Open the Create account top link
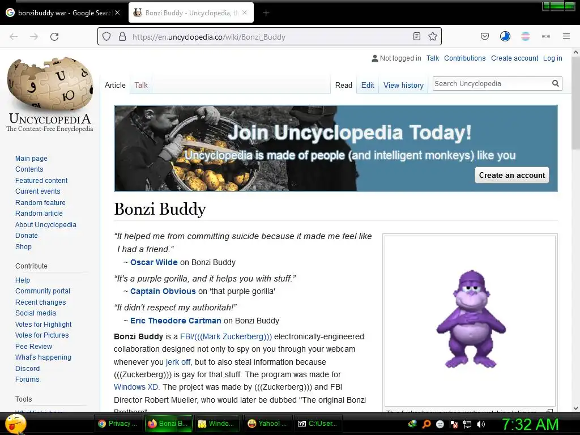580x435 pixels. pyautogui.click(x=514, y=58)
